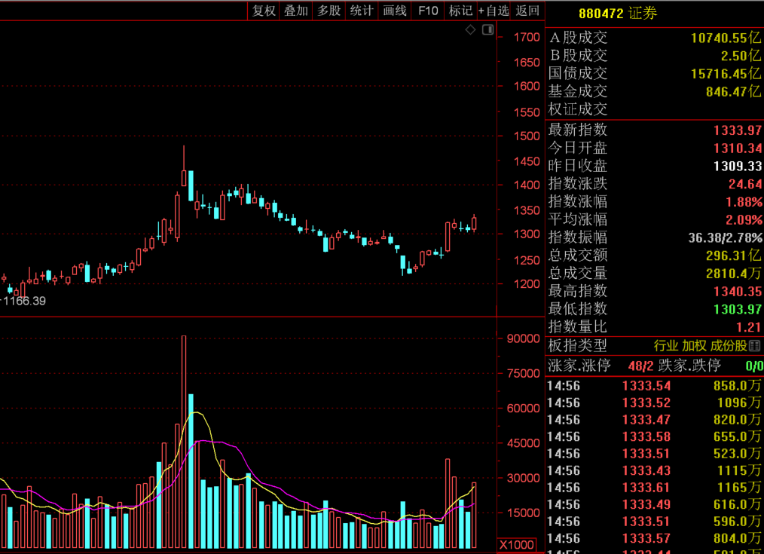
Task: Select the 行业 index type label
Action: click(x=665, y=346)
